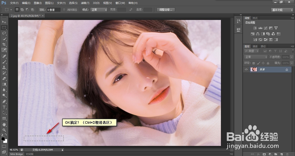Choose New Selection mode in options bar
295x156 pixels.
[x=17, y=9]
